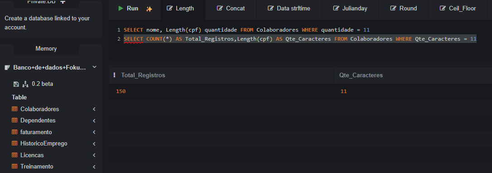Click the table grid icon for faturamento
This screenshot has height=173, width=492.
pyautogui.click(x=14, y=132)
